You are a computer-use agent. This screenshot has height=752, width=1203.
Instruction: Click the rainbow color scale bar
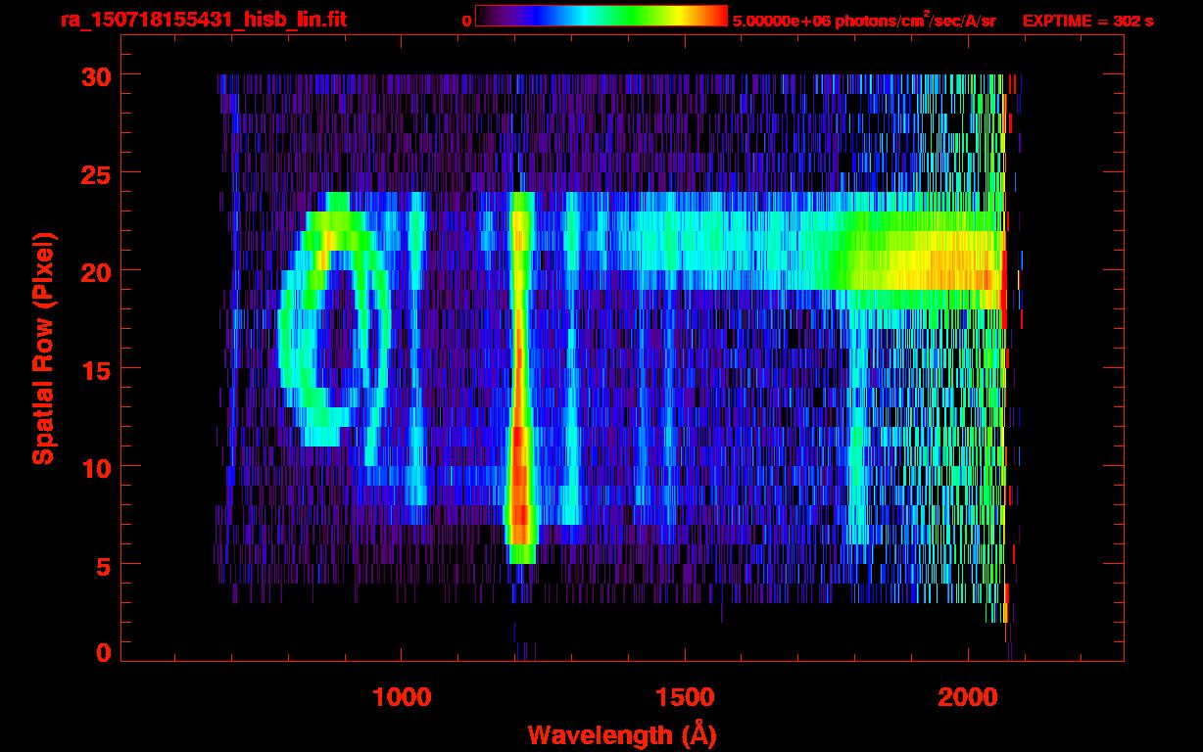tap(601, 16)
